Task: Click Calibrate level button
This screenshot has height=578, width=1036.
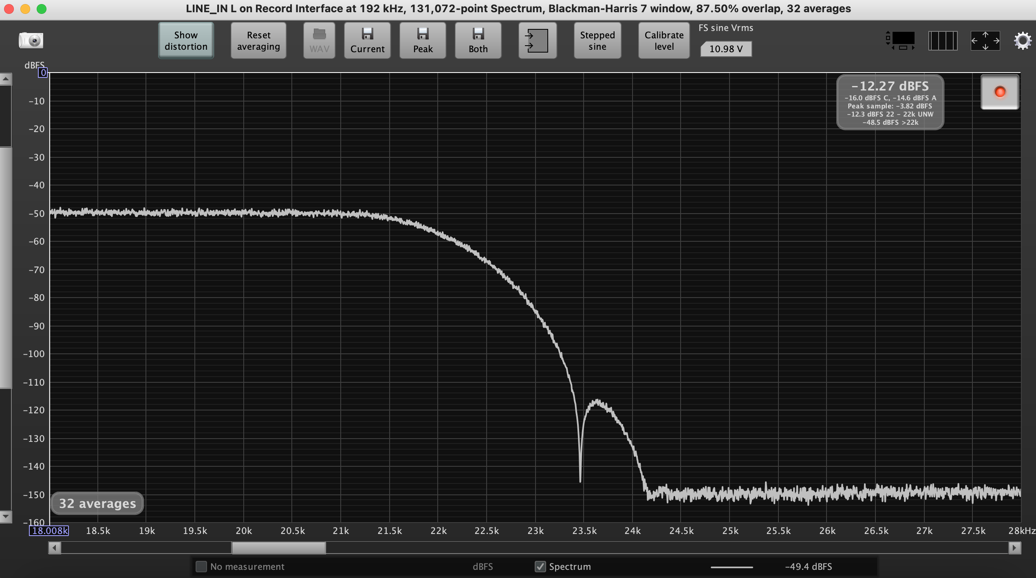Action: (x=664, y=40)
